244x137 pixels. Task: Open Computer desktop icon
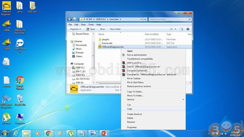pyautogui.click(x=20, y=119)
